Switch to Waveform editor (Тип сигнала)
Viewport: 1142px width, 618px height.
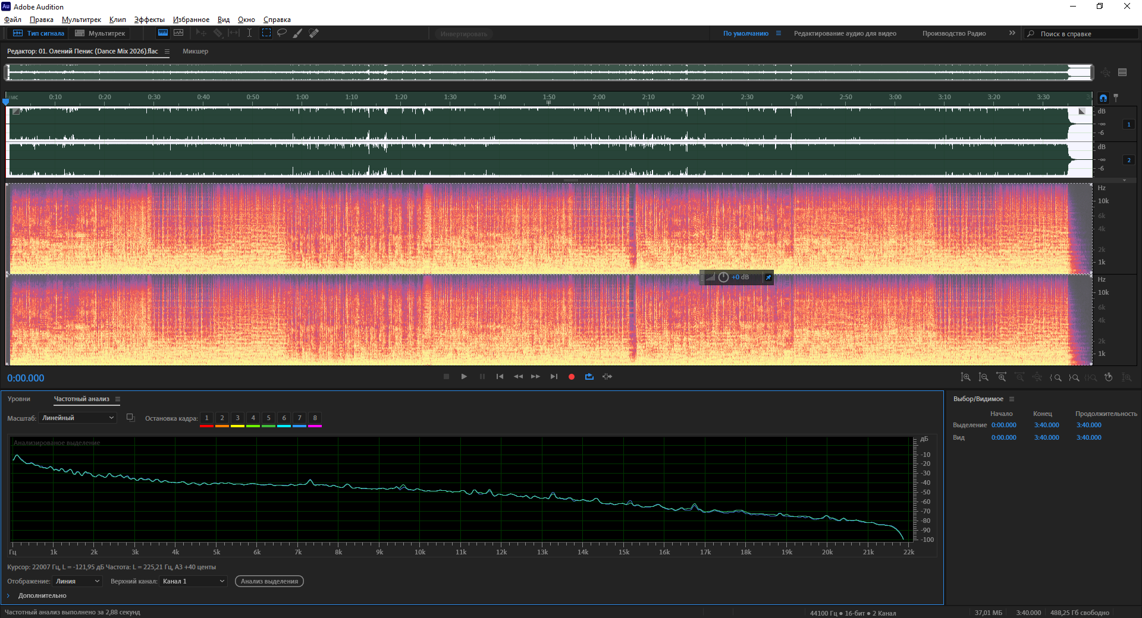click(39, 33)
